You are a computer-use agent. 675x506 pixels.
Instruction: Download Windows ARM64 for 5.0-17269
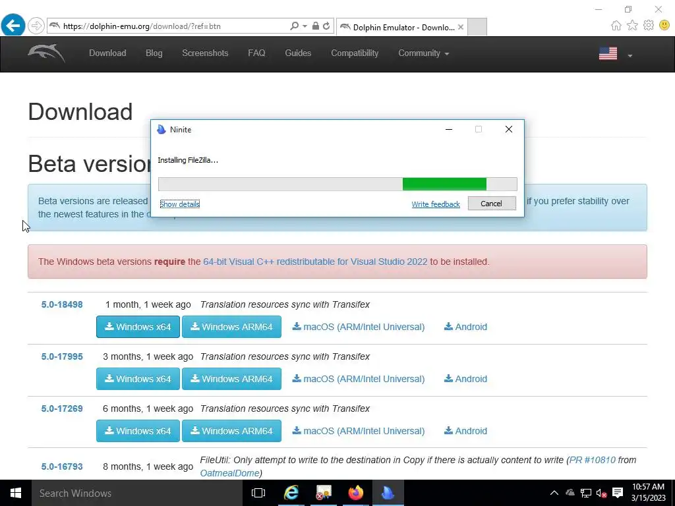point(231,431)
